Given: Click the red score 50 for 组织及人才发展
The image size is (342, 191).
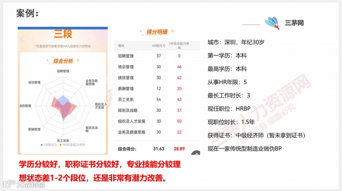Looking at the screenshot, I should pyautogui.click(x=179, y=121).
